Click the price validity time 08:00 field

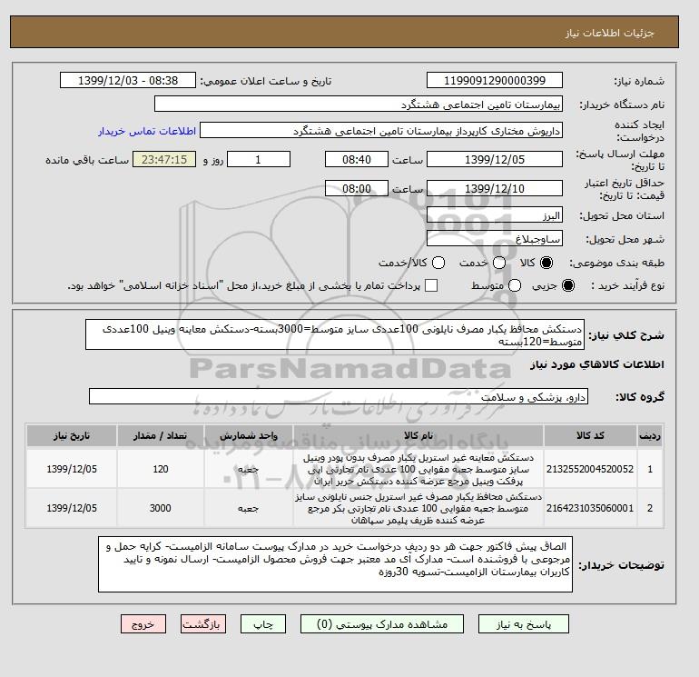(x=357, y=188)
